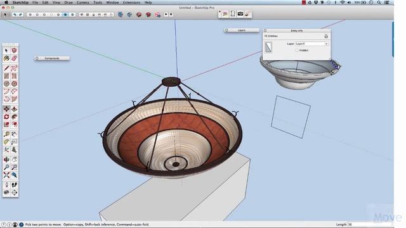Select the Position Camera tool
This screenshot has height=228, width=406.
pos(6,185)
